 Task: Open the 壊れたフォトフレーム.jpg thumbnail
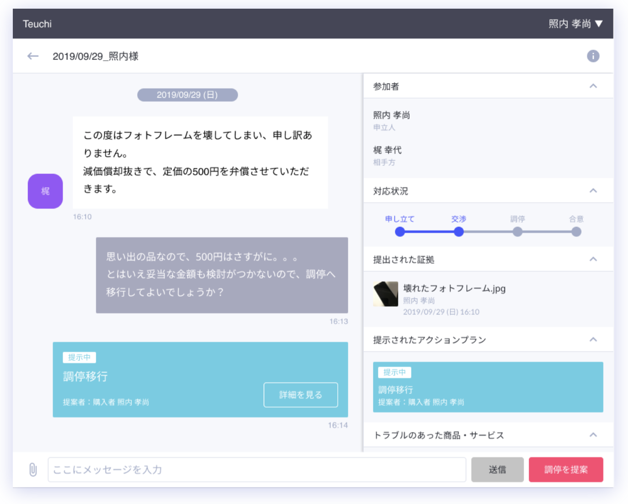385,294
